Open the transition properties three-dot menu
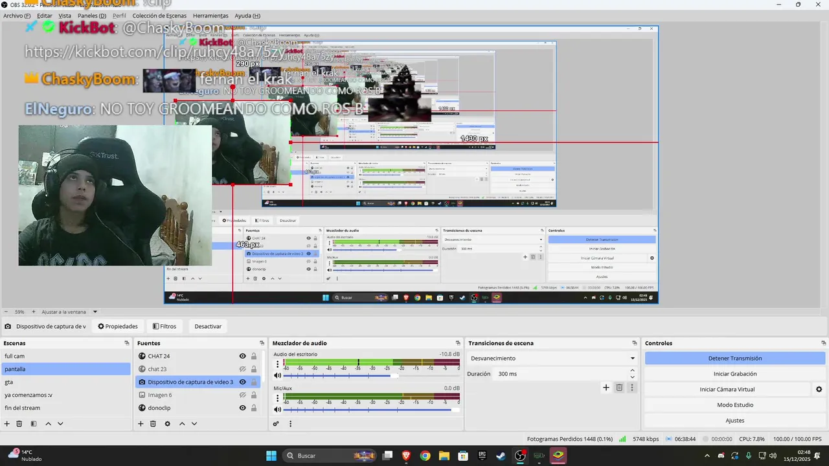This screenshot has width=829, height=466. click(x=632, y=388)
